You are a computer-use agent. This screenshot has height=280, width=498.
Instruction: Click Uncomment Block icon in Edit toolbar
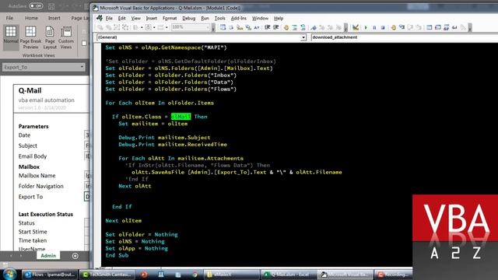303,28
